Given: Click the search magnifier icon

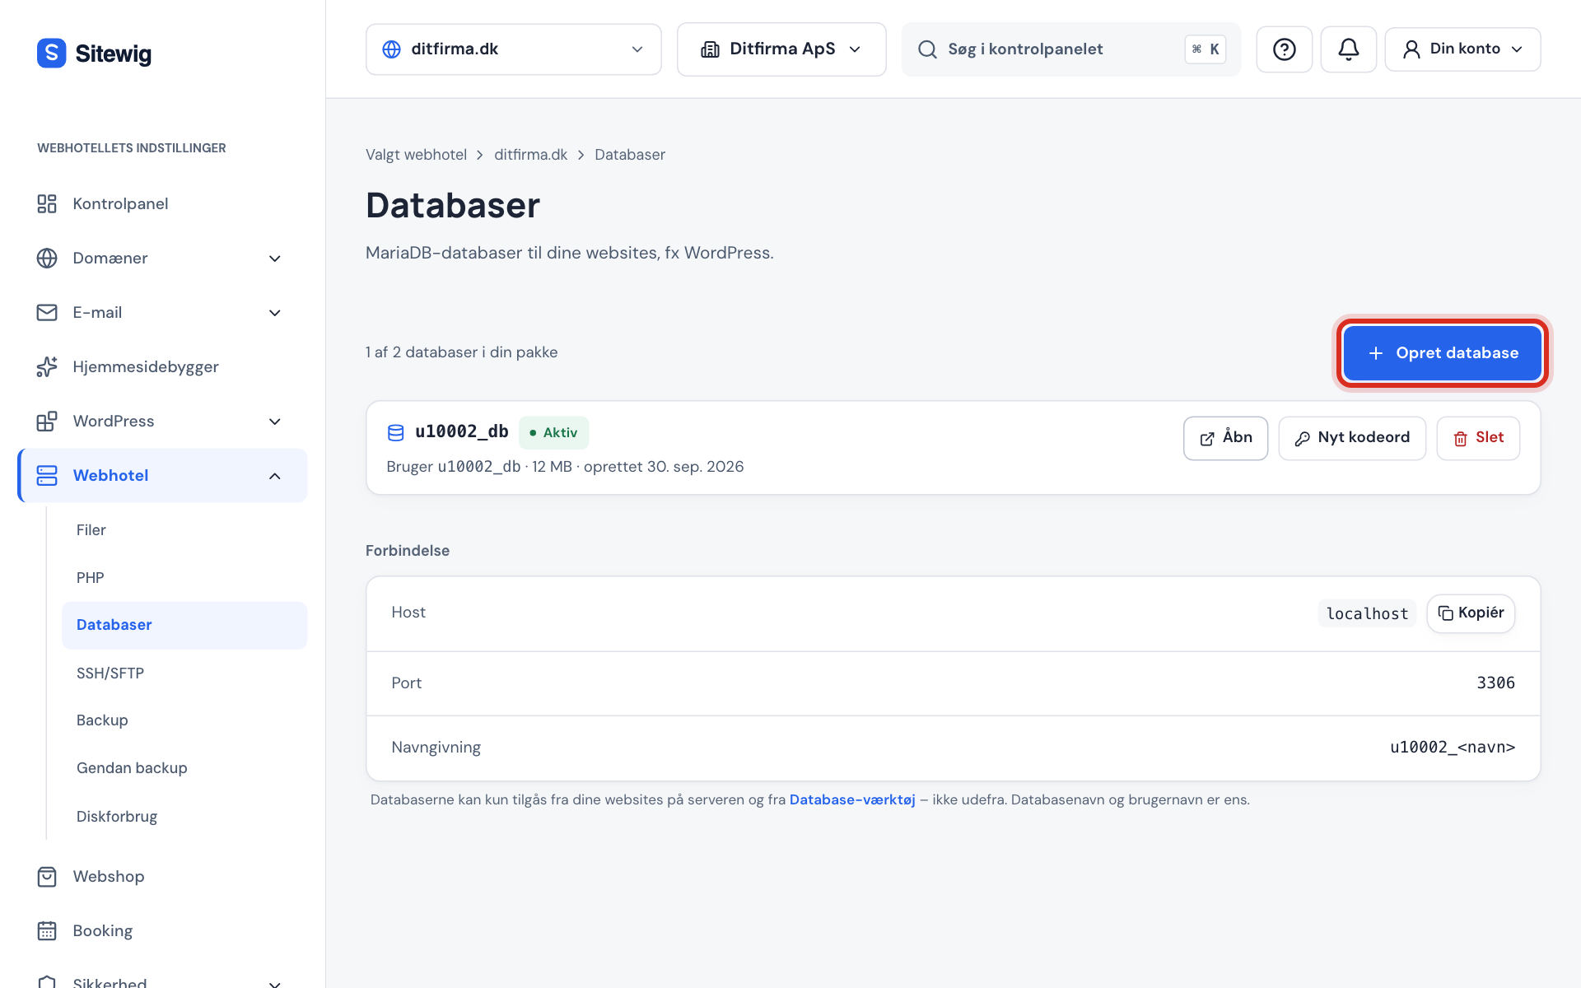Looking at the screenshot, I should [x=927, y=49].
